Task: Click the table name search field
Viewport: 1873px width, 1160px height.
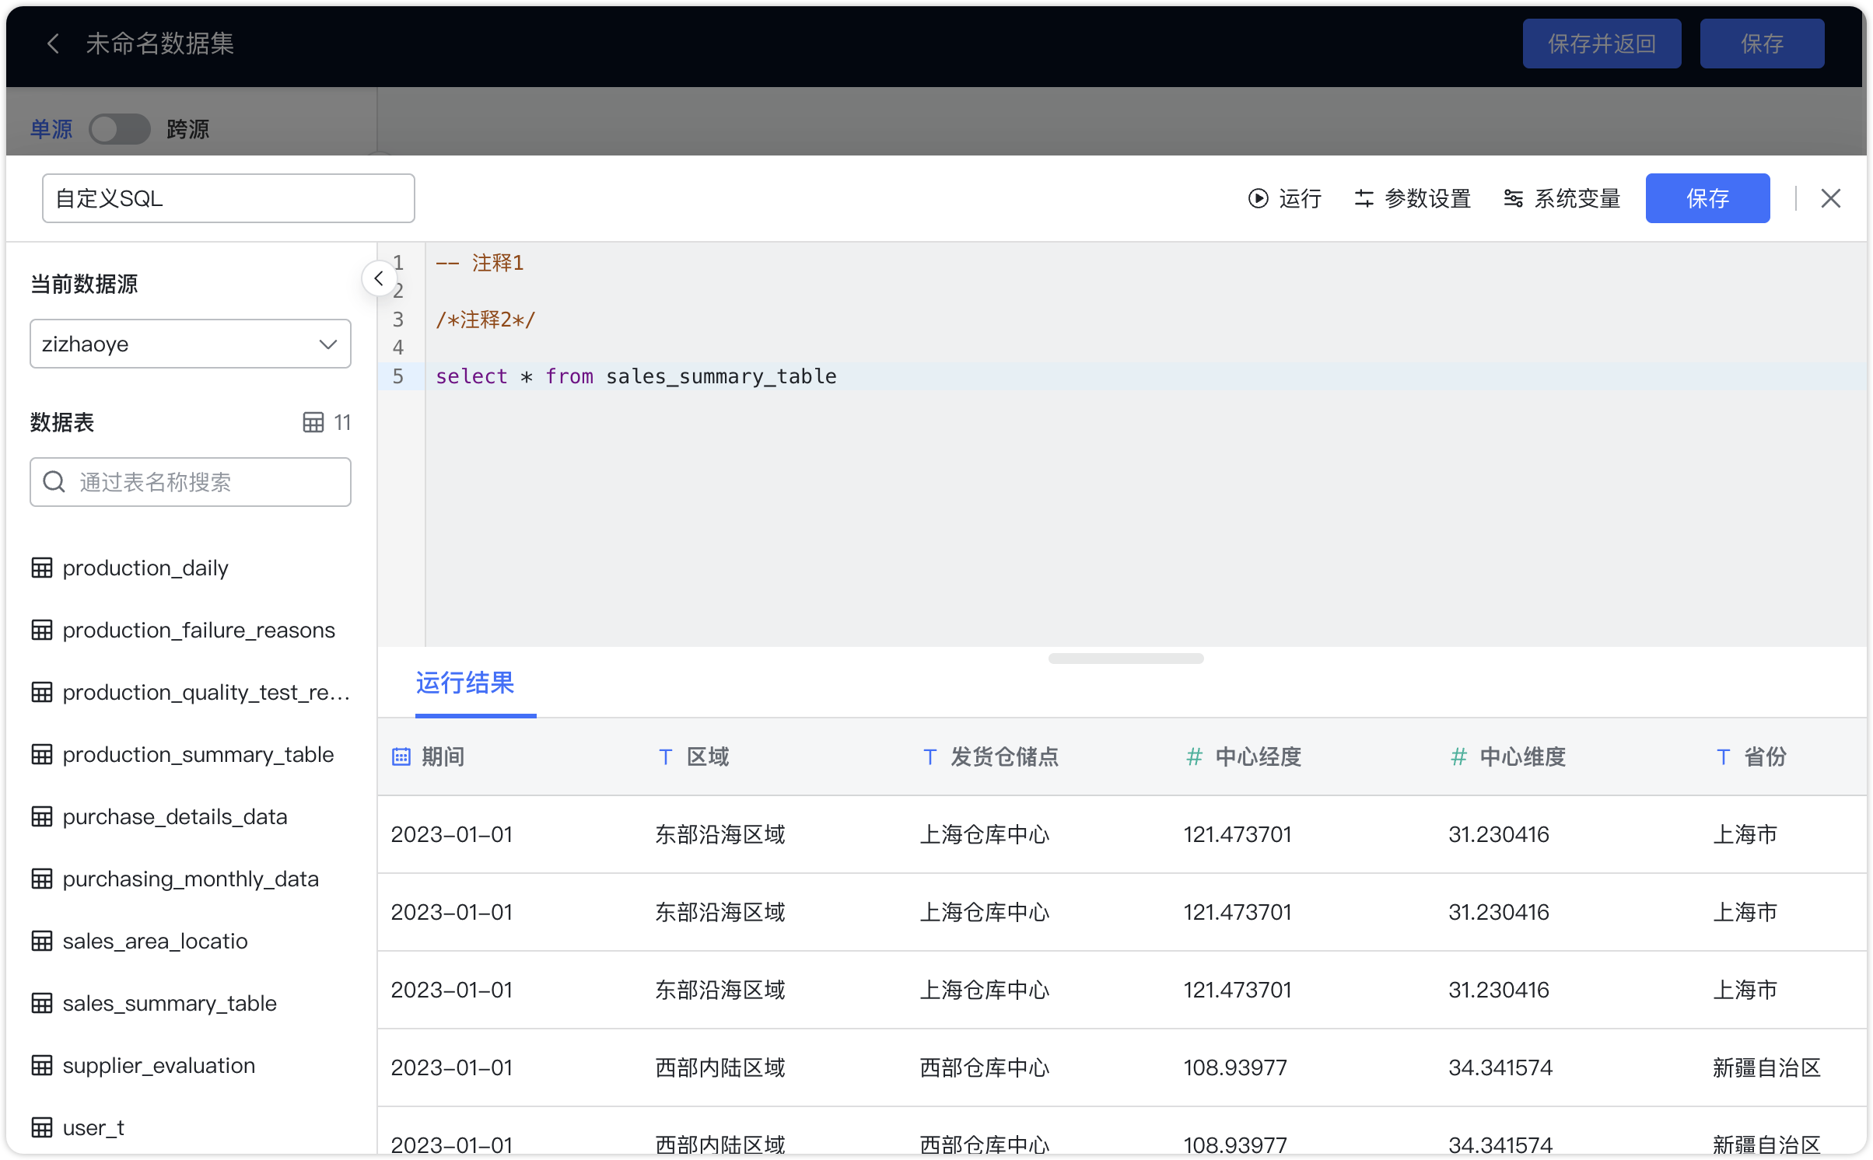Action: [x=191, y=482]
